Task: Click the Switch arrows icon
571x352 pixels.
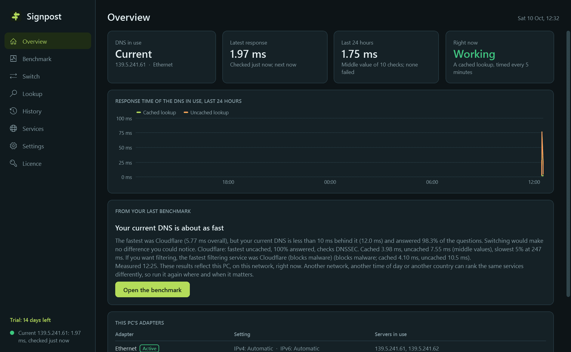Action: click(13, 76)
